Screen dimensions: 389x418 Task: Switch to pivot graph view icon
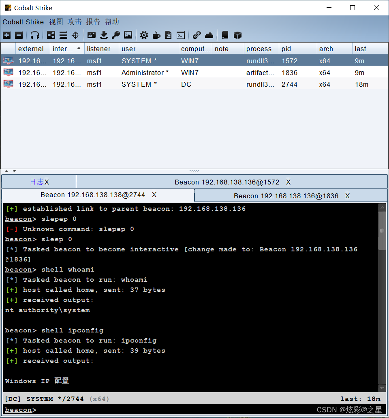[51, 35]
